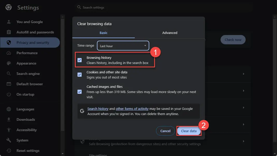277x156 pixels.
Task: Click the Appearance palette icon
Action: pos(9,63)
